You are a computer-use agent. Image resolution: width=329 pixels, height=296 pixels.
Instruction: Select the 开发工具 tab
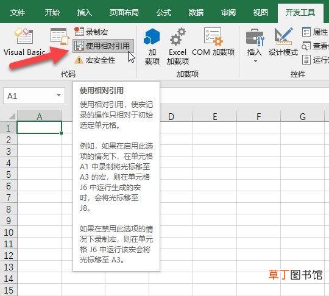click(x=300, y=12)
